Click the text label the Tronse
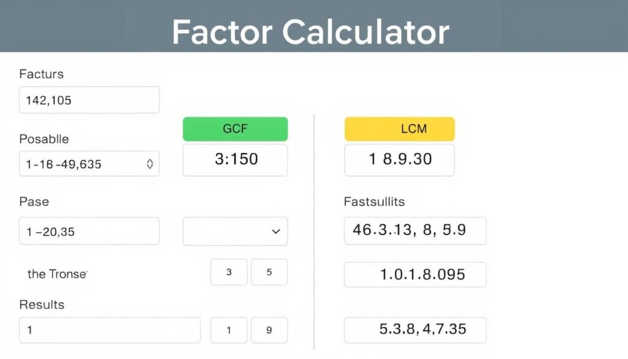The height and width of the screenshot is (359, 628). pyautogui.click(x=57, y=274)
